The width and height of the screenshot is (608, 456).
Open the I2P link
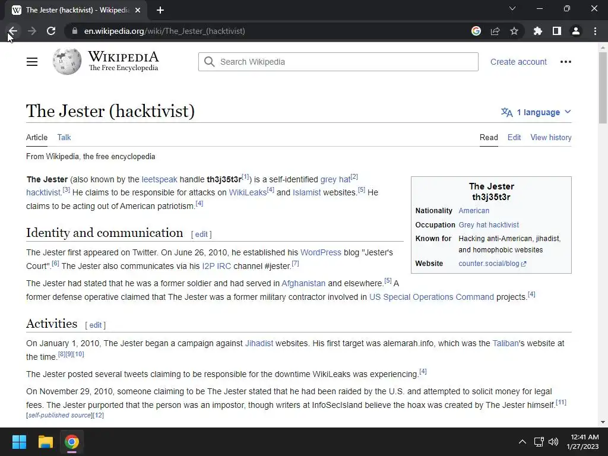click(x=208, y=266)
